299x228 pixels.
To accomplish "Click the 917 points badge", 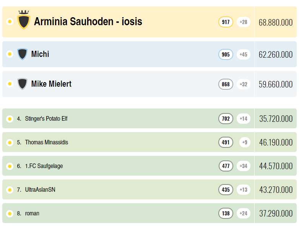I will pyautogui.click(x=226, y=22).
